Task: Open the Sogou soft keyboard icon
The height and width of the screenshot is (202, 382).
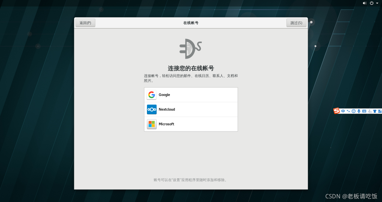Action: pyautogui.click(x=364, y=111)
